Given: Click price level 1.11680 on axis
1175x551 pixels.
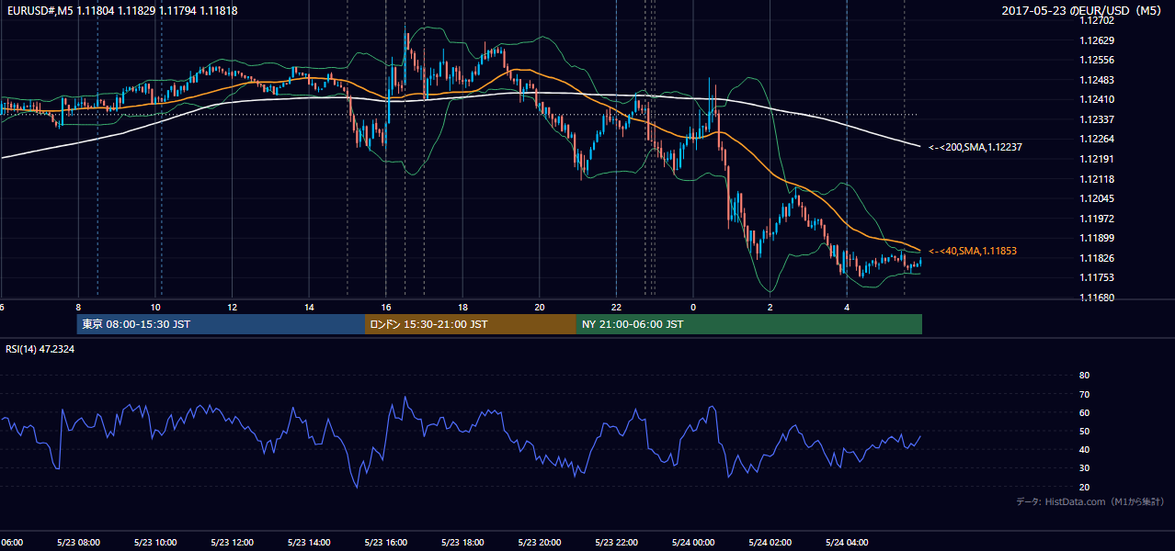Looking at the screenshot, I should (1097, 298).
